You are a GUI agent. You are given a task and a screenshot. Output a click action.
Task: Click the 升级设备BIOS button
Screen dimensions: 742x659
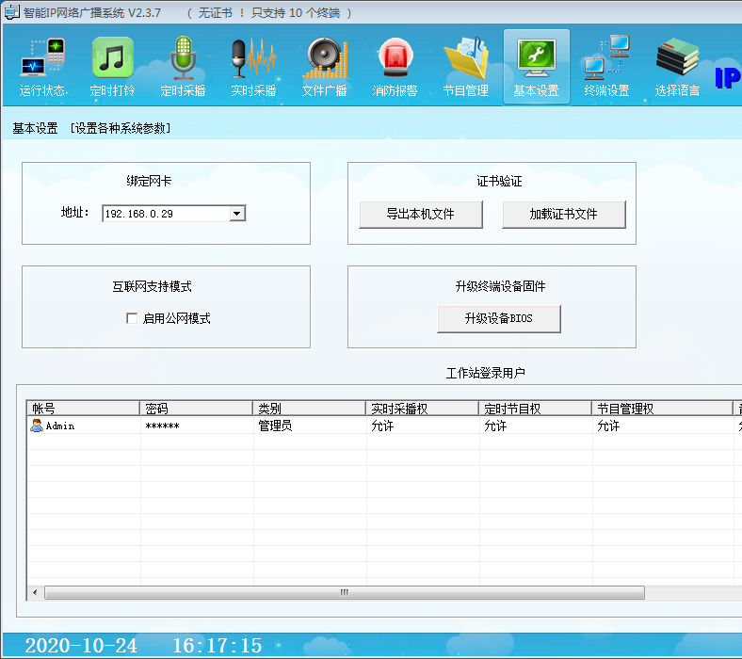click(499, 319)
